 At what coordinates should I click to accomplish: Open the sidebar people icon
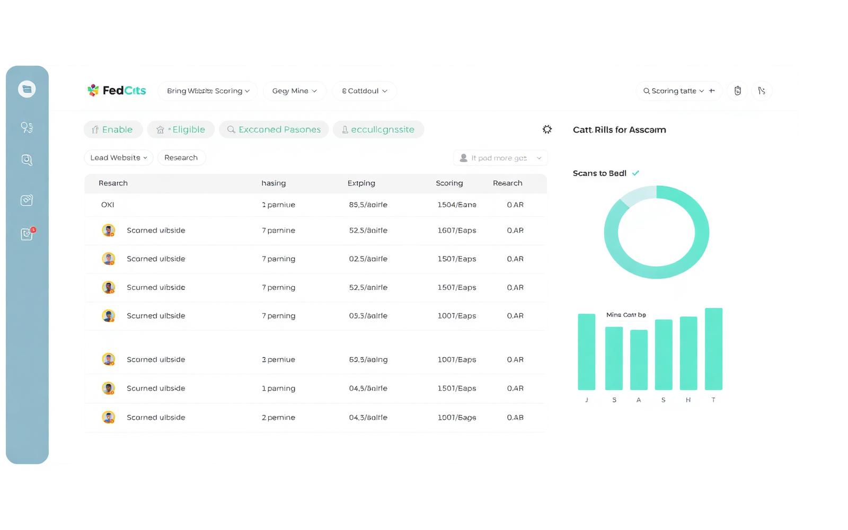tap(26, 127)
